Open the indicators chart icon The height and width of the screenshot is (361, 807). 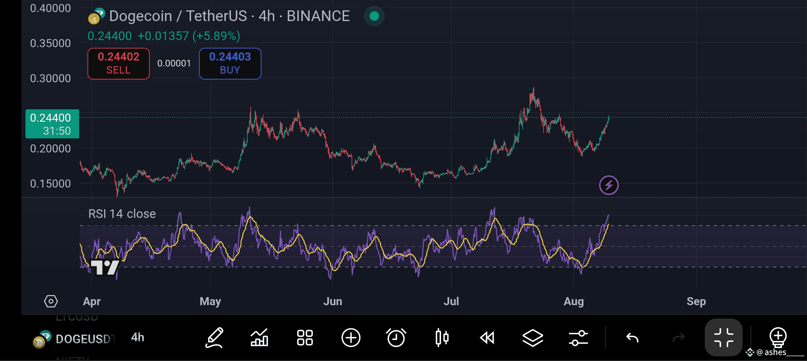point(259,338)
